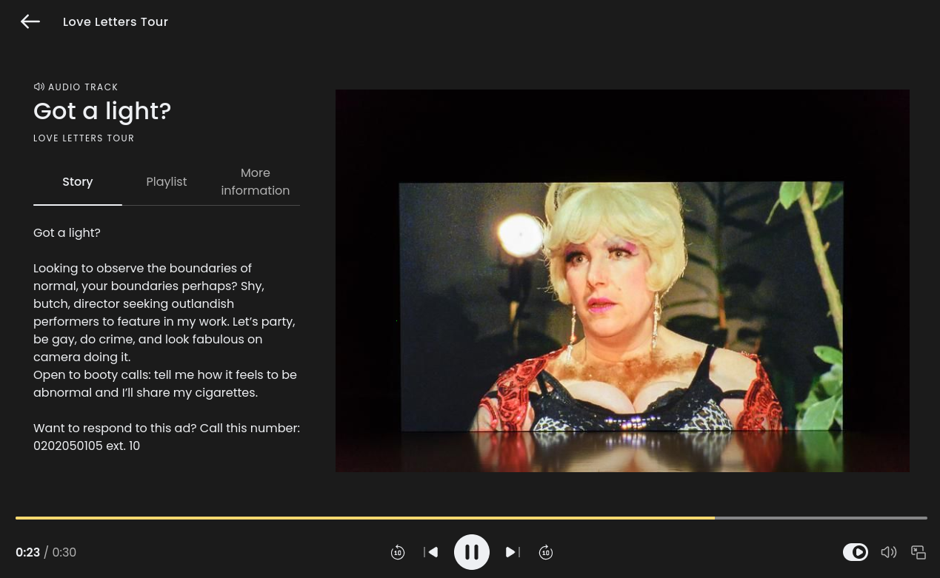Pause the audio playback
Image resolution: width=940 pixels, height=578 pixels.
[x=472, y=552]
